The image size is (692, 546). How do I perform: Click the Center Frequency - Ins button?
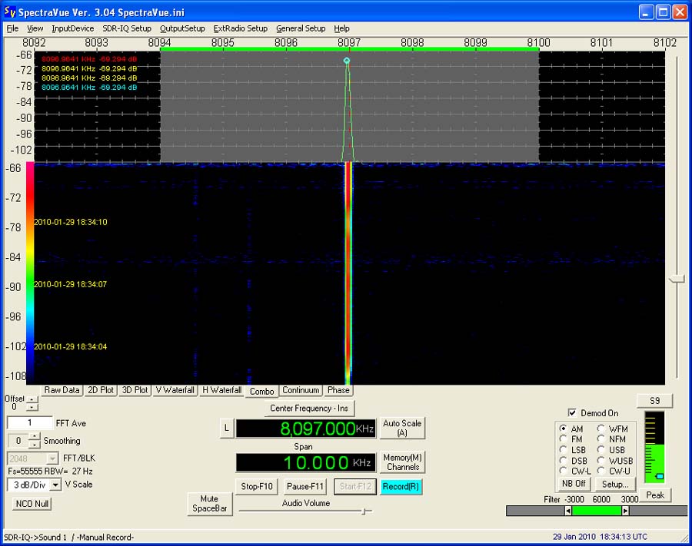(x=309, y=409)
